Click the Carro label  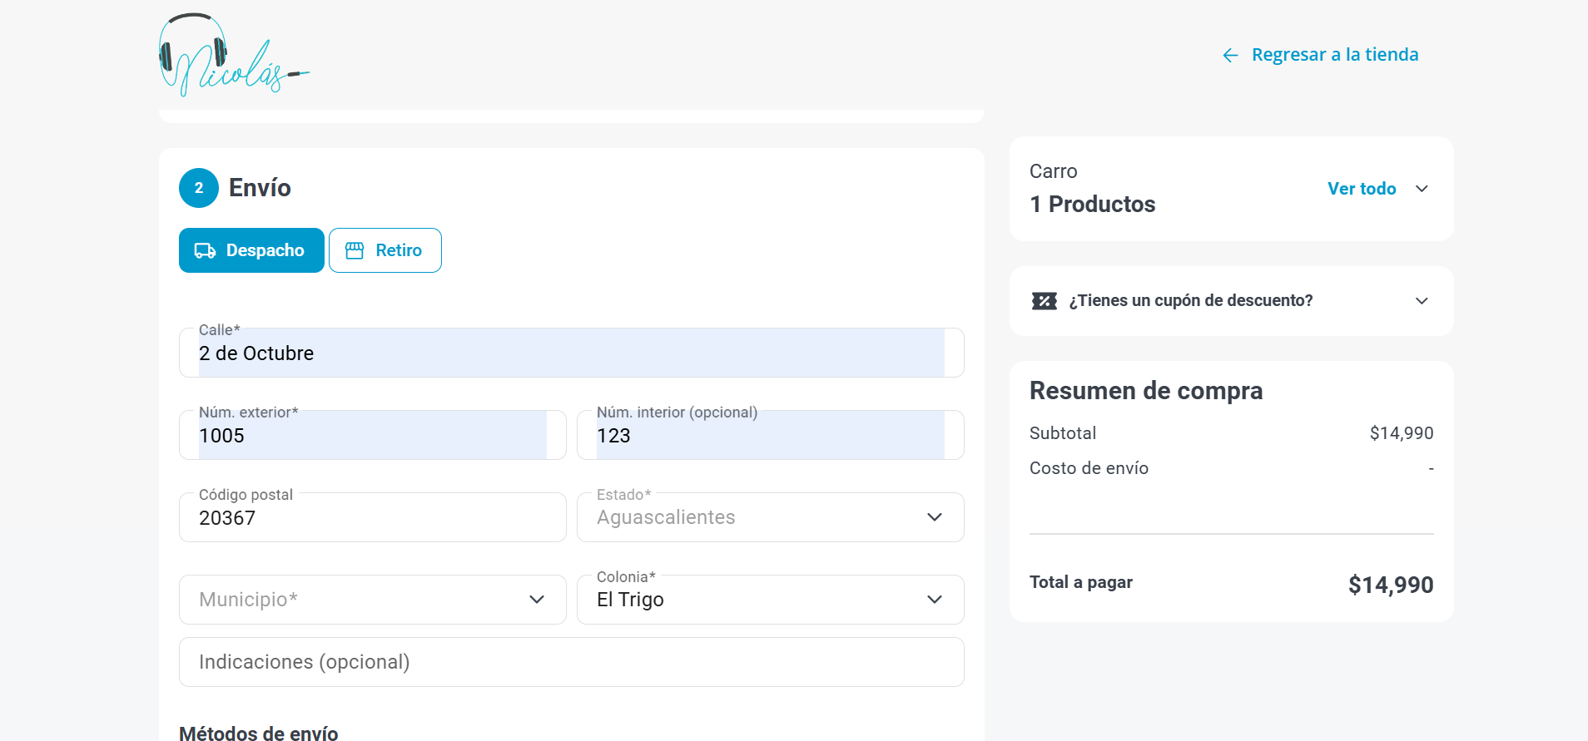1054,171
